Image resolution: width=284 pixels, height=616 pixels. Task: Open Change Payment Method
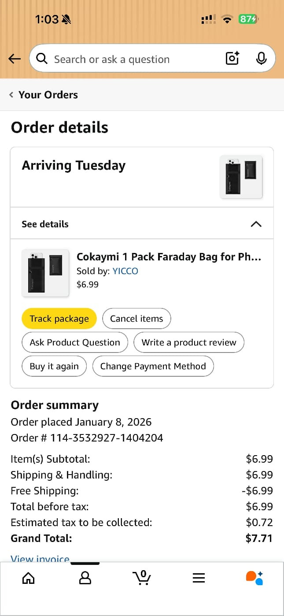(153, 366)
